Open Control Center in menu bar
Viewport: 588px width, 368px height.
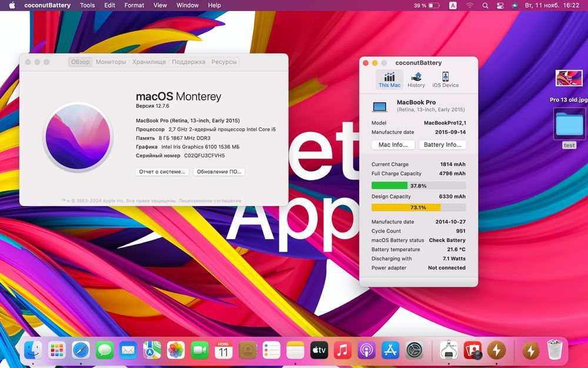[x=500, y=6]
